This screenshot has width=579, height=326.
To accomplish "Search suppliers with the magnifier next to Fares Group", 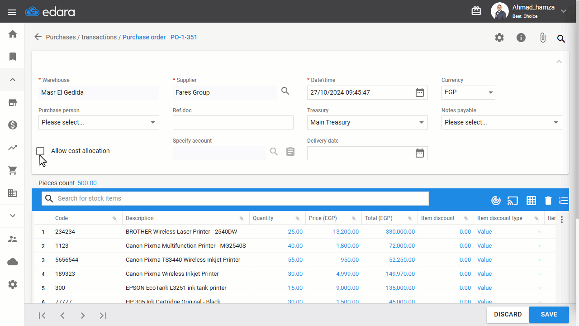I will tap(285, 91).
